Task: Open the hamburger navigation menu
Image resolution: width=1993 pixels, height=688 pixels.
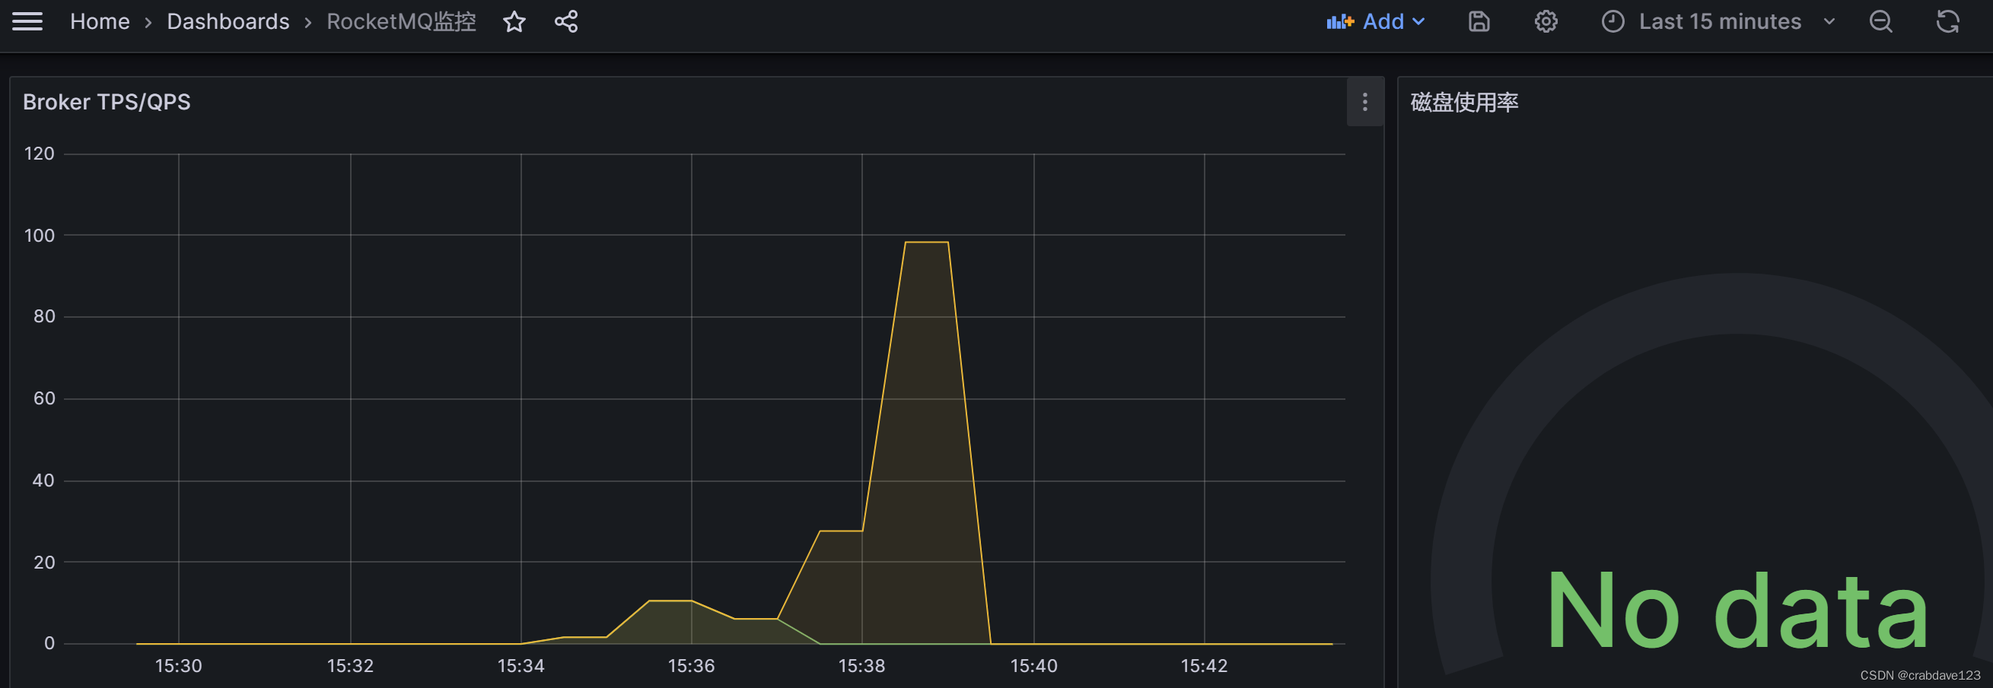Action: click(x=27, y=21)
